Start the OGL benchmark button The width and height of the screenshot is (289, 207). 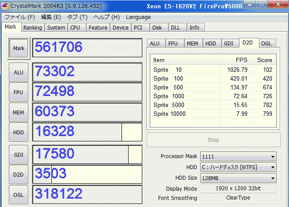(x=19, y=195)
